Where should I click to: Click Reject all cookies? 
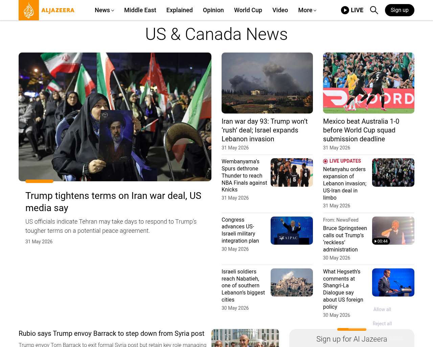tap(382, 324)
